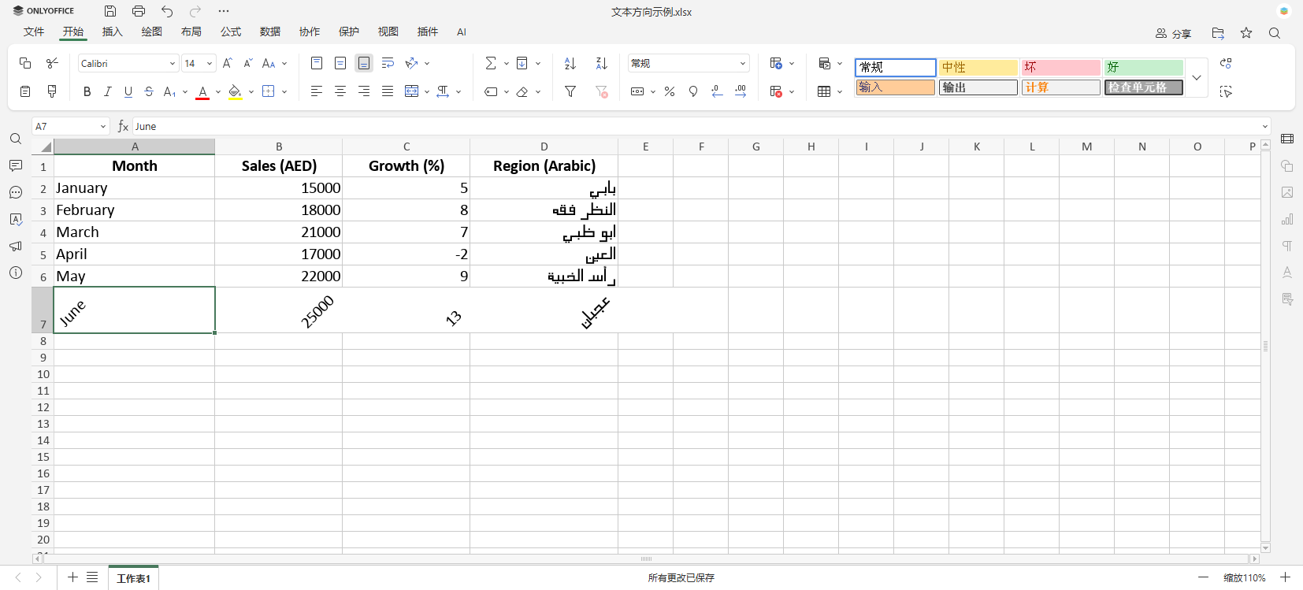Decrease the font size

click(x=248, y=63)
